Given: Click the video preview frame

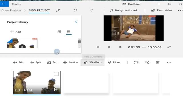Looking at the screenshot, I should 134,28.
